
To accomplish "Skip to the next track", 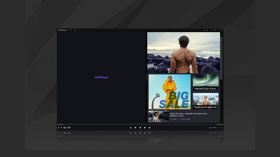I will click(x=145, y=128).
